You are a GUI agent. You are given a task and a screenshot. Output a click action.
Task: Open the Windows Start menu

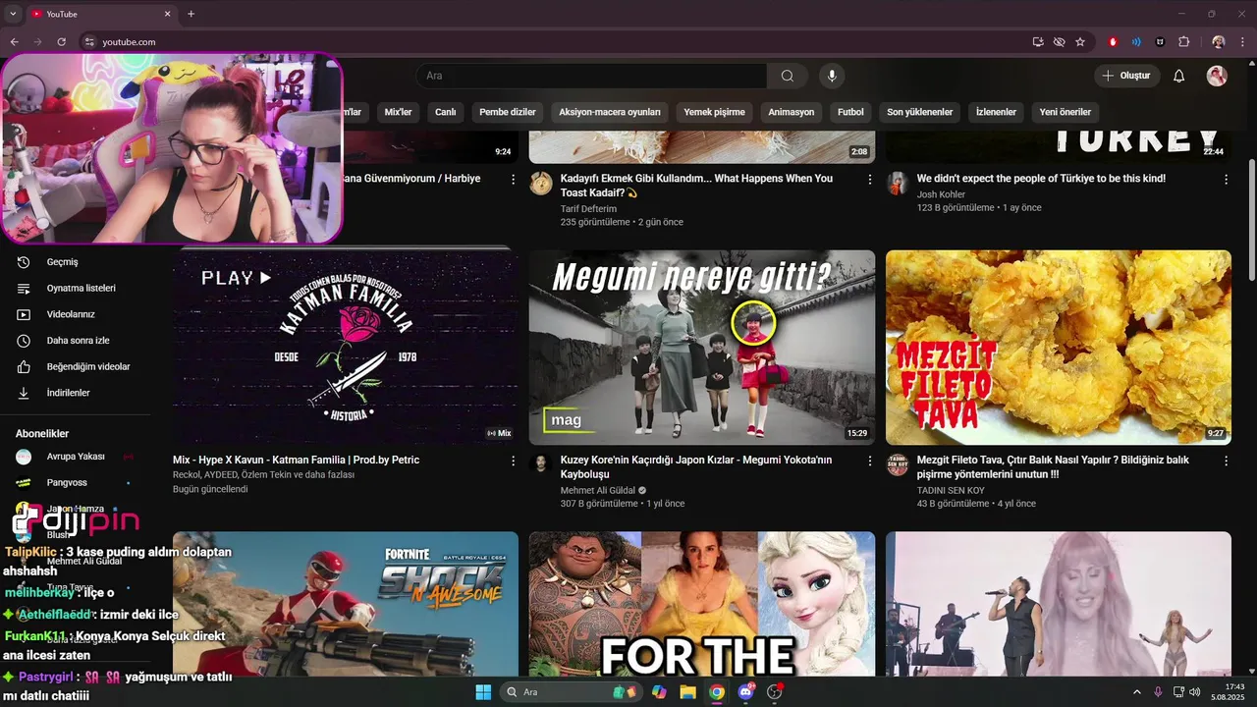pyautogui.click(x=483, y=692)
